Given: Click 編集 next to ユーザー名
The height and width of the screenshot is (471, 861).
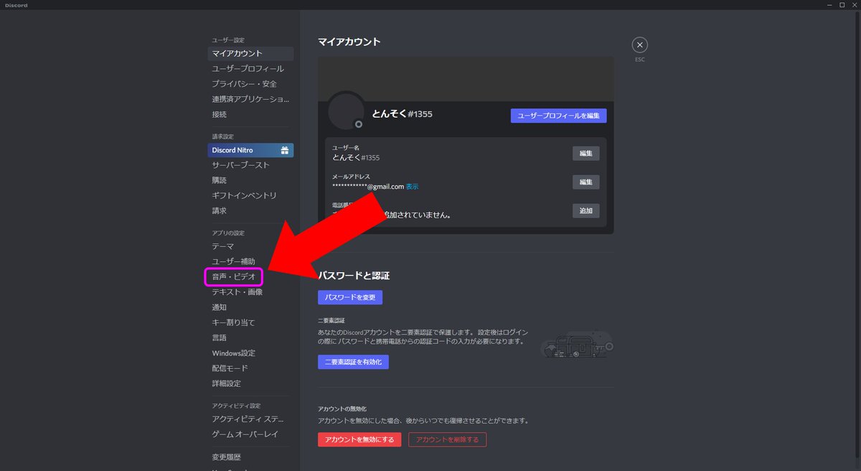Looking at the screenshot, I should [585, 153].
